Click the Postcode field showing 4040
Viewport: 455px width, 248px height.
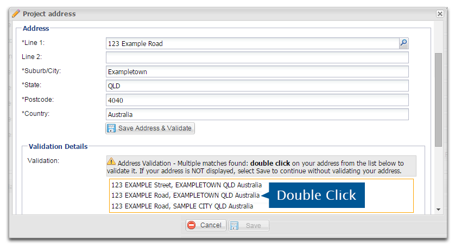coord(257,100)
